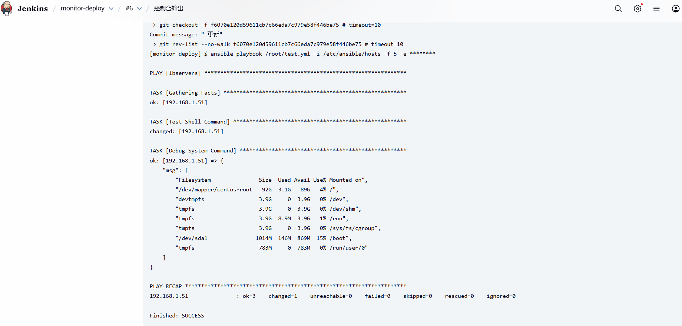Screen dimensions: 682x326
Task: Click the /dev/mapper/centos-root filesystem row
Action: tap(256, 190)
